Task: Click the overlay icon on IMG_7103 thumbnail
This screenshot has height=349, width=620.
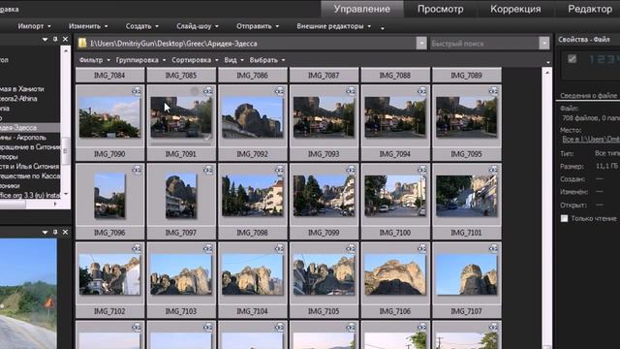Action: click(208, 249)
